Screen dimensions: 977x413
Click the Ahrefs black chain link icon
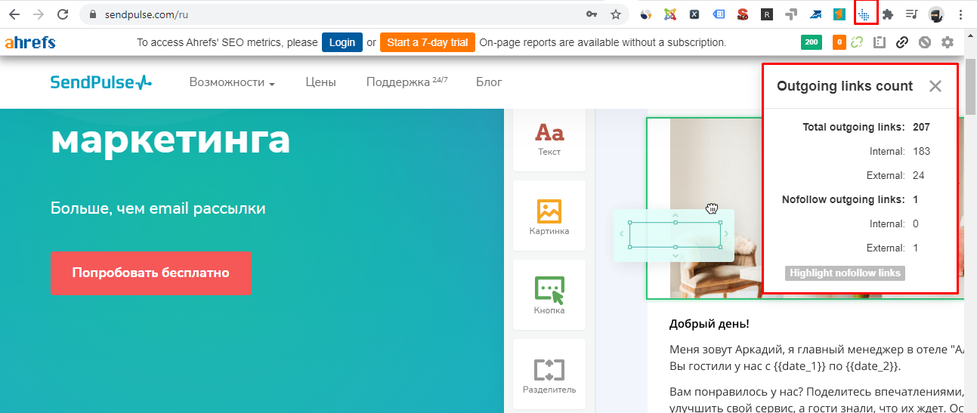[x=901, y=42]
